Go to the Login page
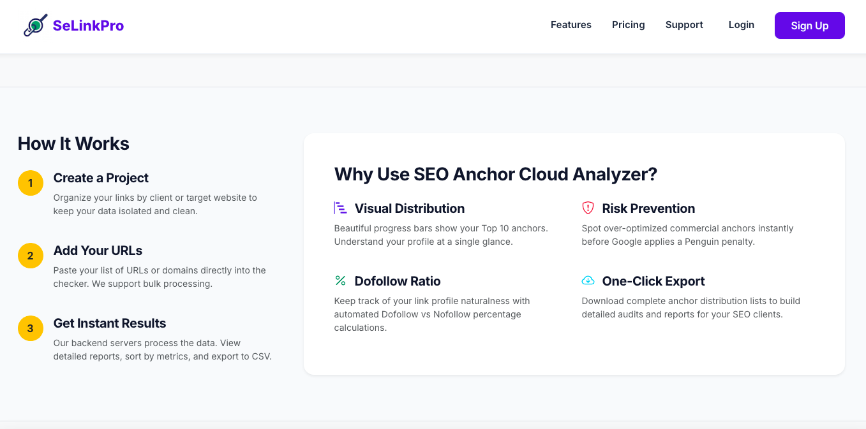The height and width of the screenshot is (429, 866). click(x=742, y=25)
